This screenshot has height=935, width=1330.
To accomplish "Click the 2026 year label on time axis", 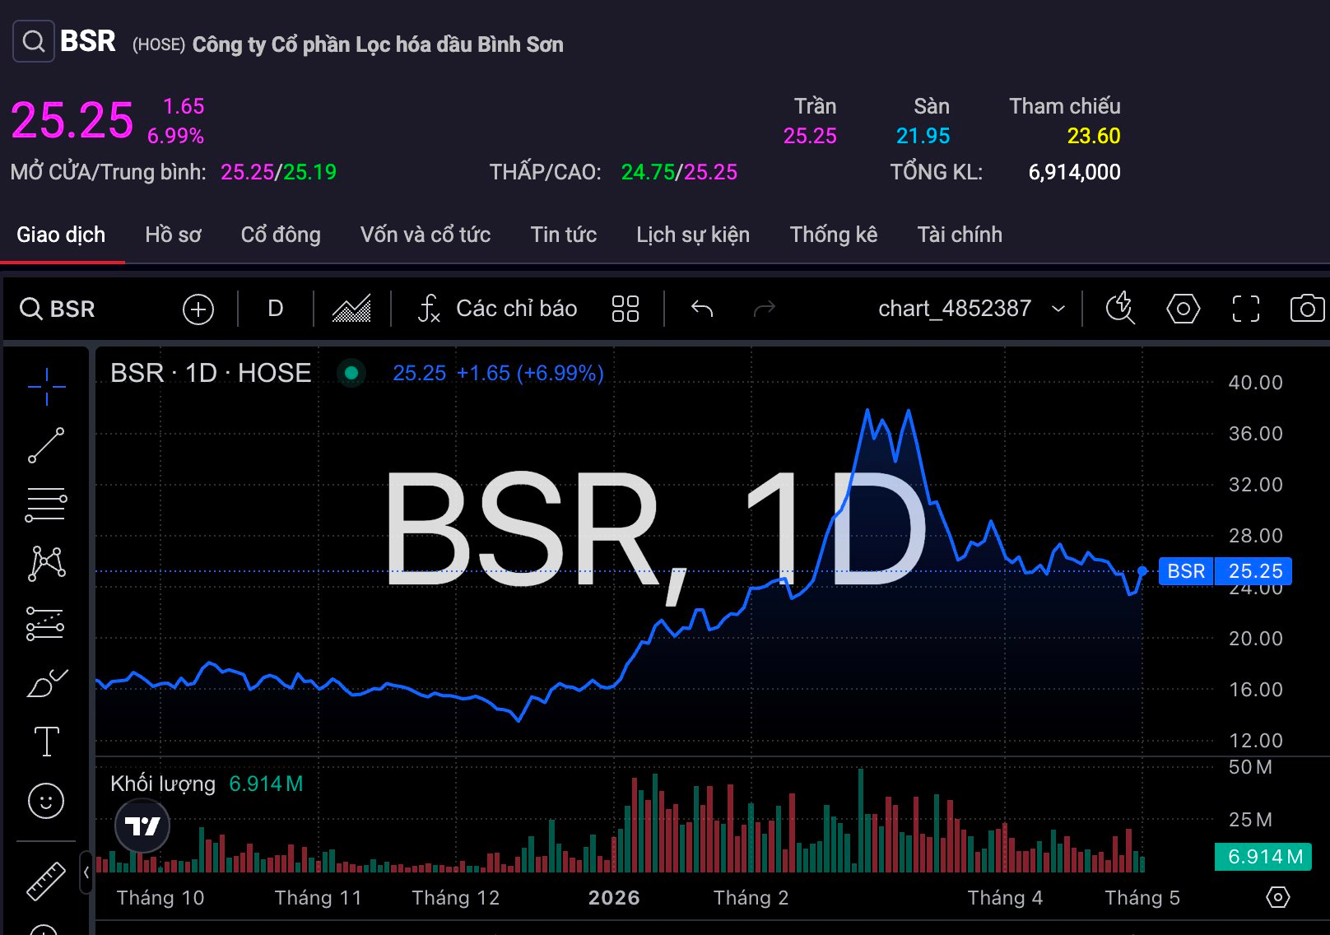I will coord(614,898).
